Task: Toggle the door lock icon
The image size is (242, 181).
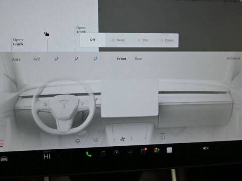Action: [x=47, y=34]
